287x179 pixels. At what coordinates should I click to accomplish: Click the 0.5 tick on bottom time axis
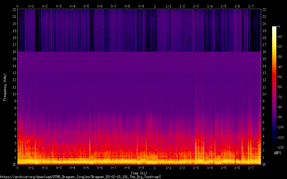click(x=86, y=168)
